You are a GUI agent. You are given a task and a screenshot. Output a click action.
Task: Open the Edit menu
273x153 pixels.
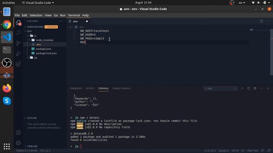click(x=25, y=15)
